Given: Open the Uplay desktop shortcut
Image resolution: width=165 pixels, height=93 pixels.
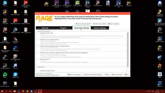Looking at the screenshot, I should tap(160, 75).
